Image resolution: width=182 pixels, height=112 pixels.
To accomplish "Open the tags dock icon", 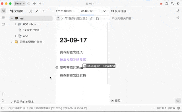I will click(x=3, y=101).
